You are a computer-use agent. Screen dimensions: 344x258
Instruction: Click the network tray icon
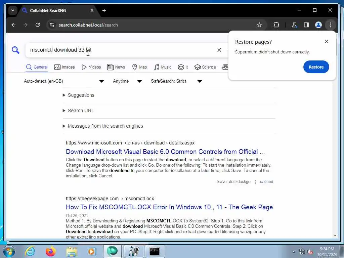pos(302,252)
